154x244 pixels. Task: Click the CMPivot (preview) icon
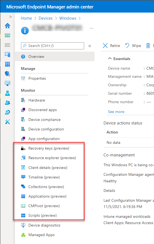click(x=23, y=206)
